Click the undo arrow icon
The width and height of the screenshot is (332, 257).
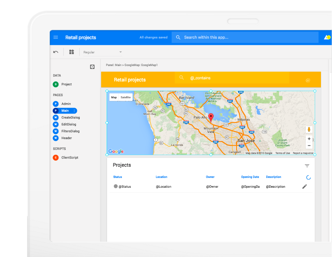pos(56,52)
